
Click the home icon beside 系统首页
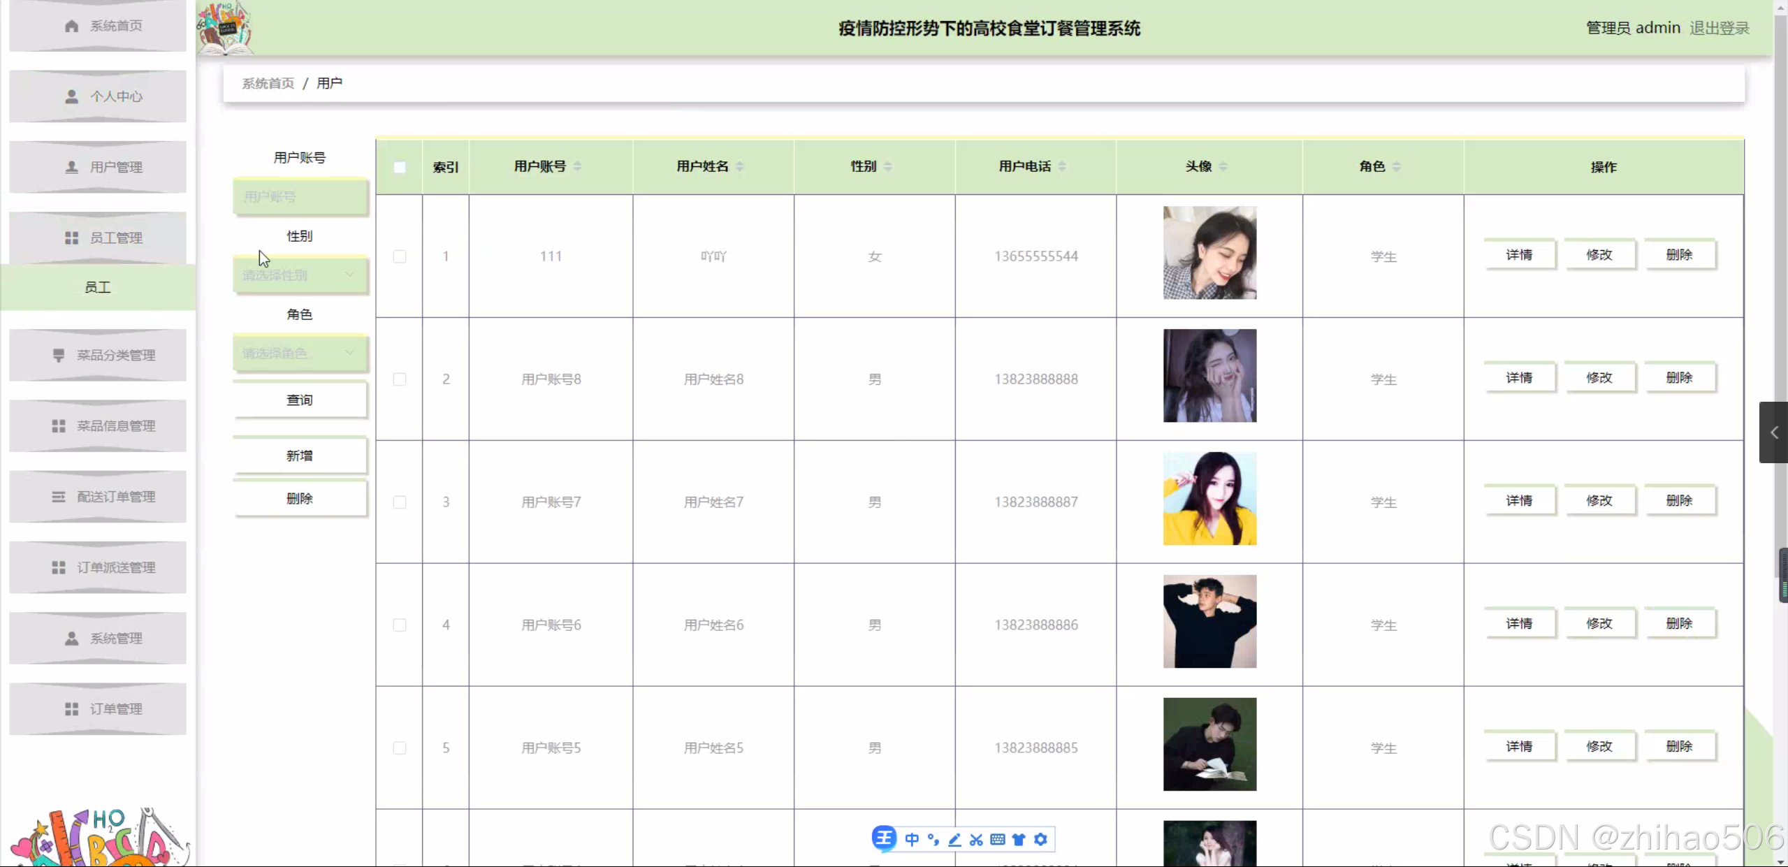point(71,26)
